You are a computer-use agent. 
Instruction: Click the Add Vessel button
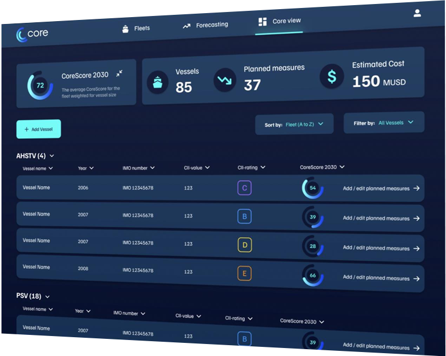tap(38, 130)
